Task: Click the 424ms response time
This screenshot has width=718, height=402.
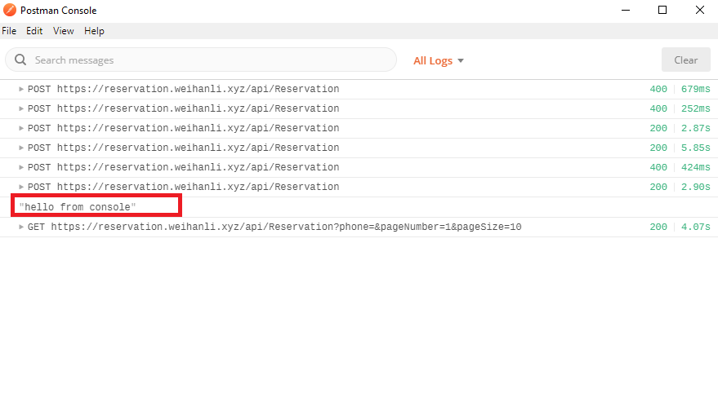Action: 696,167
